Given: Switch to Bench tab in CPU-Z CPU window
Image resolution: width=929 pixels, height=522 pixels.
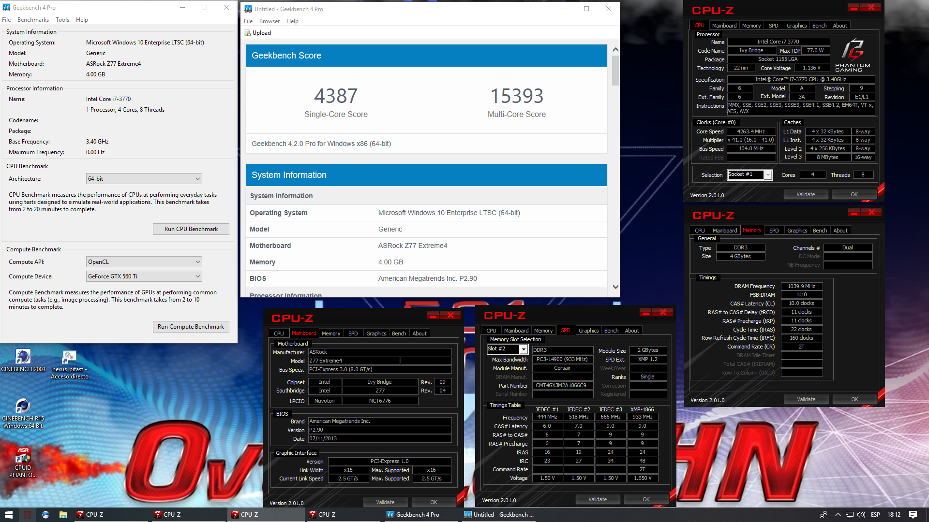Looking at the screenshot, I should point(819,26).
